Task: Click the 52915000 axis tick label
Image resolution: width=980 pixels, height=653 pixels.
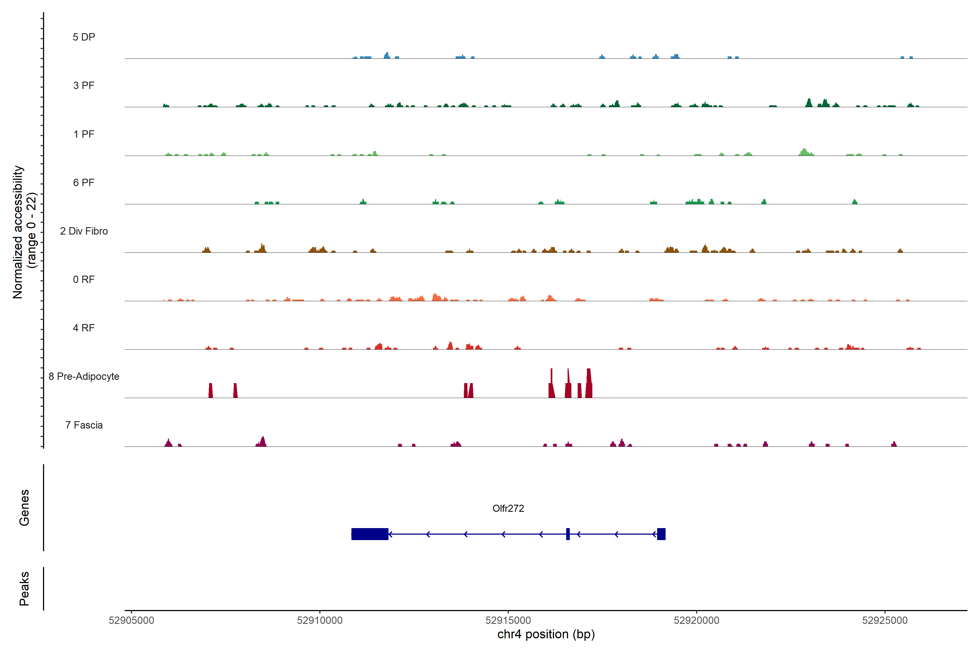Action: point(508,620)
